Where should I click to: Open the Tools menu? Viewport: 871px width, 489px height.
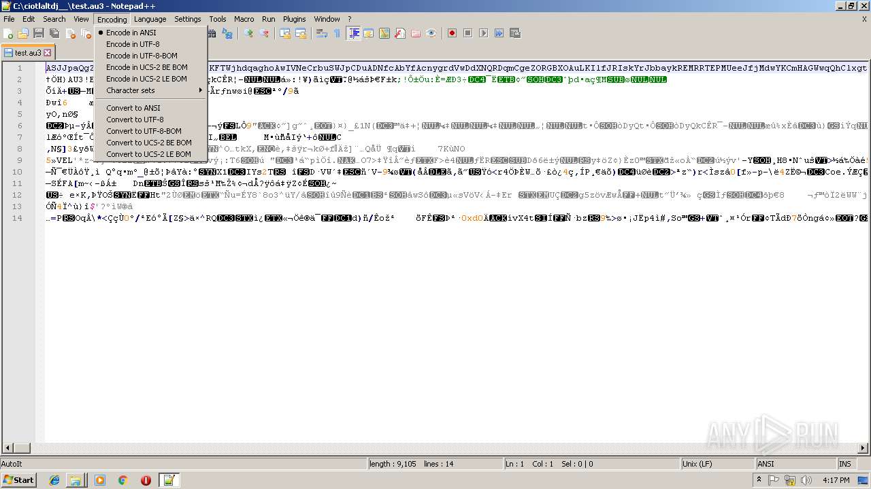click(218, 19)
